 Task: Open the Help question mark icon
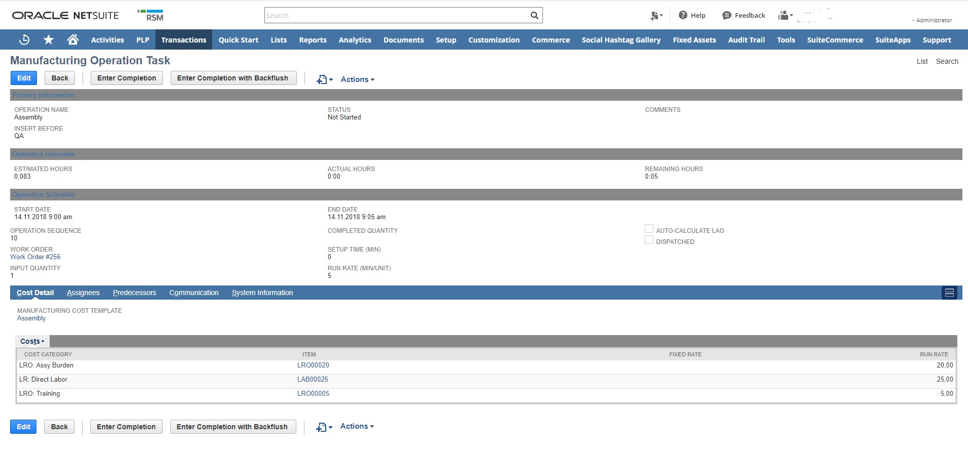(683, 15)
